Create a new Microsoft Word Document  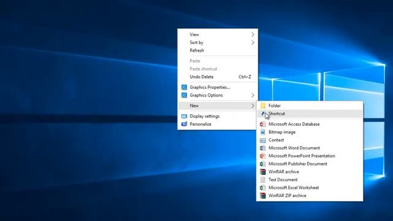pyautogui.click(x=309, y=148)
